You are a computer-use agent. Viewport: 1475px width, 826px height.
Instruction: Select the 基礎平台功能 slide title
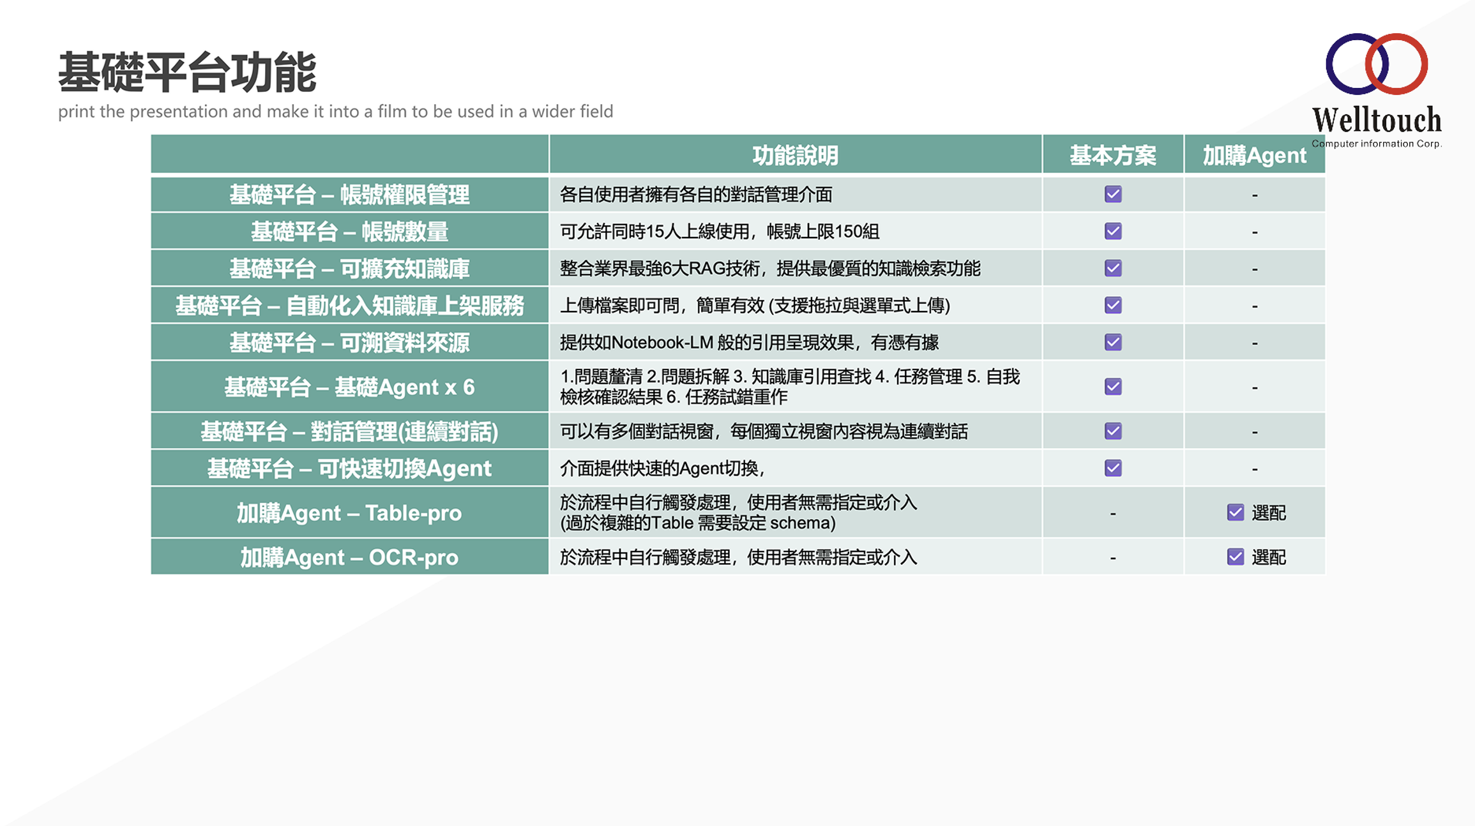pos(187,72)
